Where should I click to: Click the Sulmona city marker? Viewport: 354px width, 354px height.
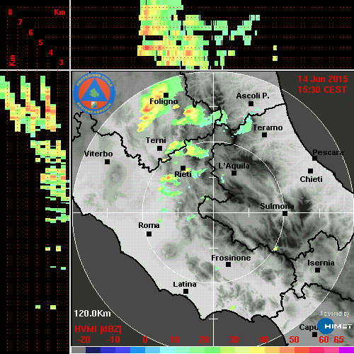pos(285,213)
